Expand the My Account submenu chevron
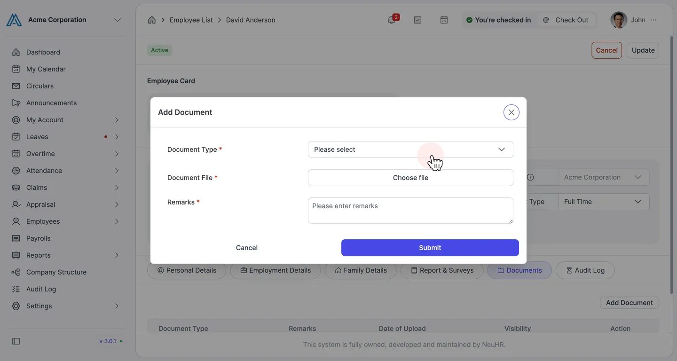677x361 pixels. click(x=117, y=120)
